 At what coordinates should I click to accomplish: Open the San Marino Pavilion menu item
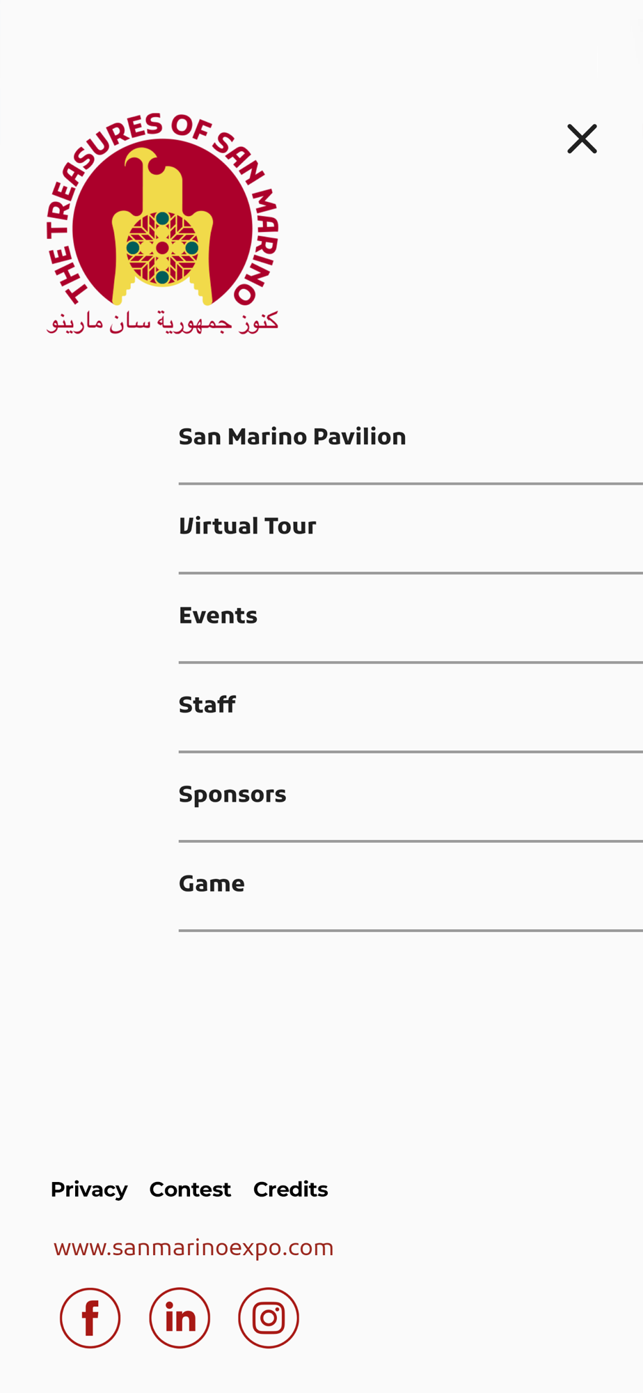tap(411, 437)
